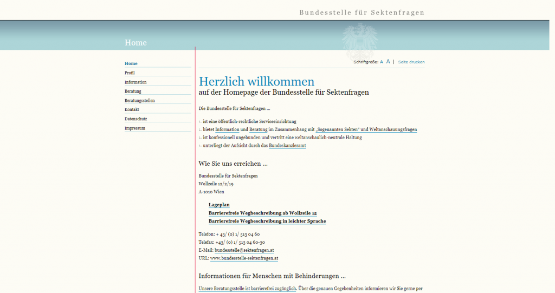Click the Wie Sie uns erreichen heading
555x293 pixels.
click(x=233, y=164)
